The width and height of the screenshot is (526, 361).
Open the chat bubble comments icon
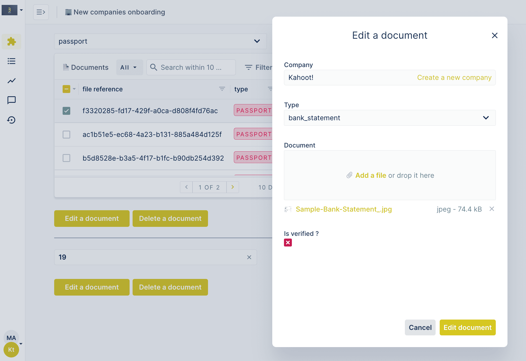click(11, 100)
